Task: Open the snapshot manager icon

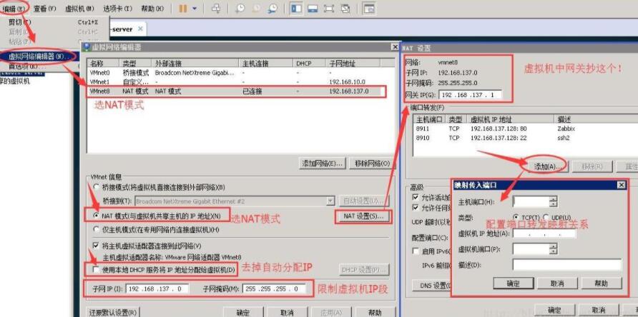Action: click(x=273, y=9)
